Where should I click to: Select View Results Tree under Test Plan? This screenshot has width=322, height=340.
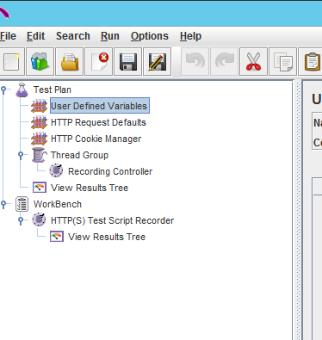coord(90,188)
